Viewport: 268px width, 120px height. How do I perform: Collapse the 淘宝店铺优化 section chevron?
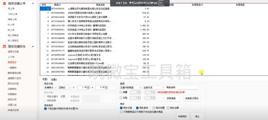[x=33, y=46]
